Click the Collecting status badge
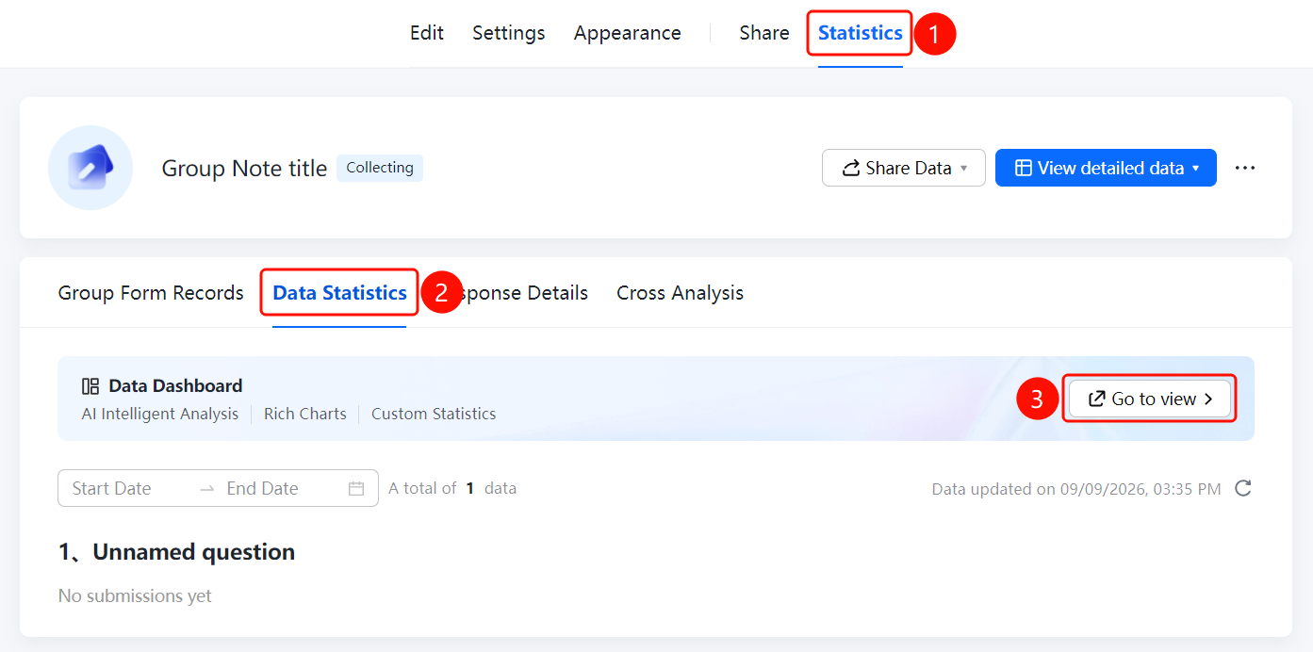Image resolution: width=1313 pixels, height=652 pixels. [x=380, y=168]
